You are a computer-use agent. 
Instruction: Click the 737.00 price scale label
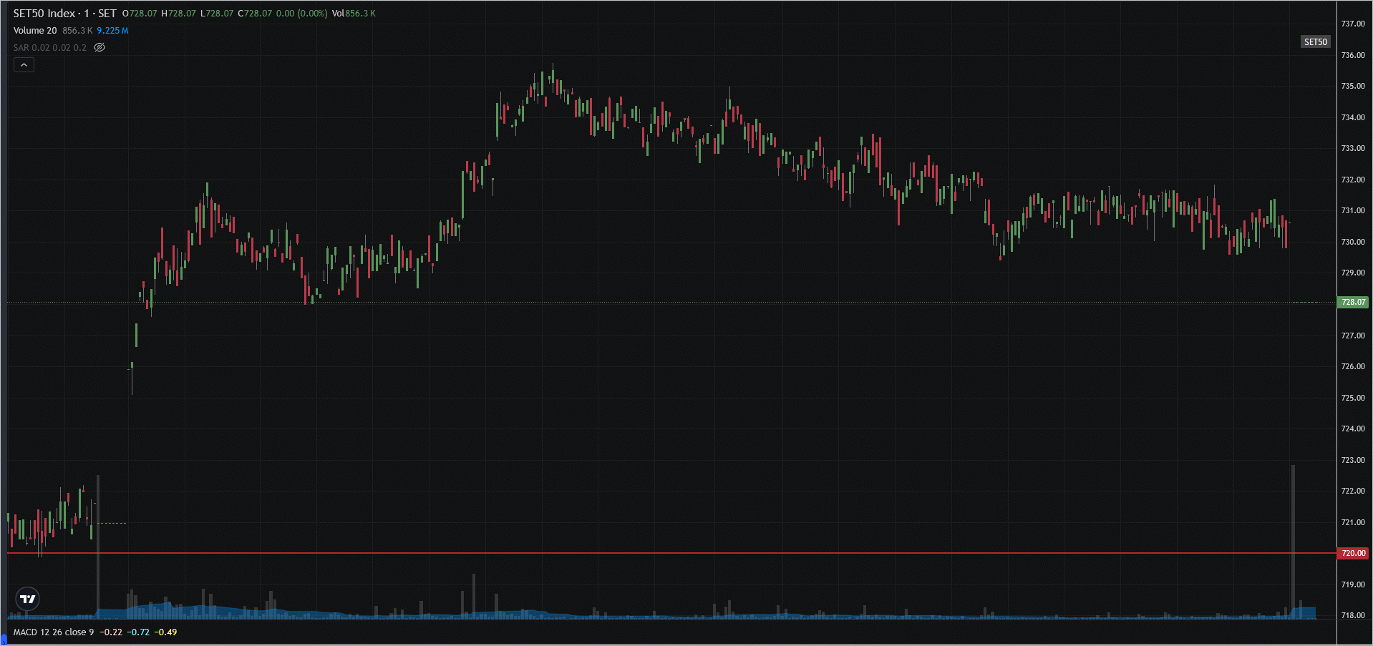pyautogui.click(x=1353, y=24)
